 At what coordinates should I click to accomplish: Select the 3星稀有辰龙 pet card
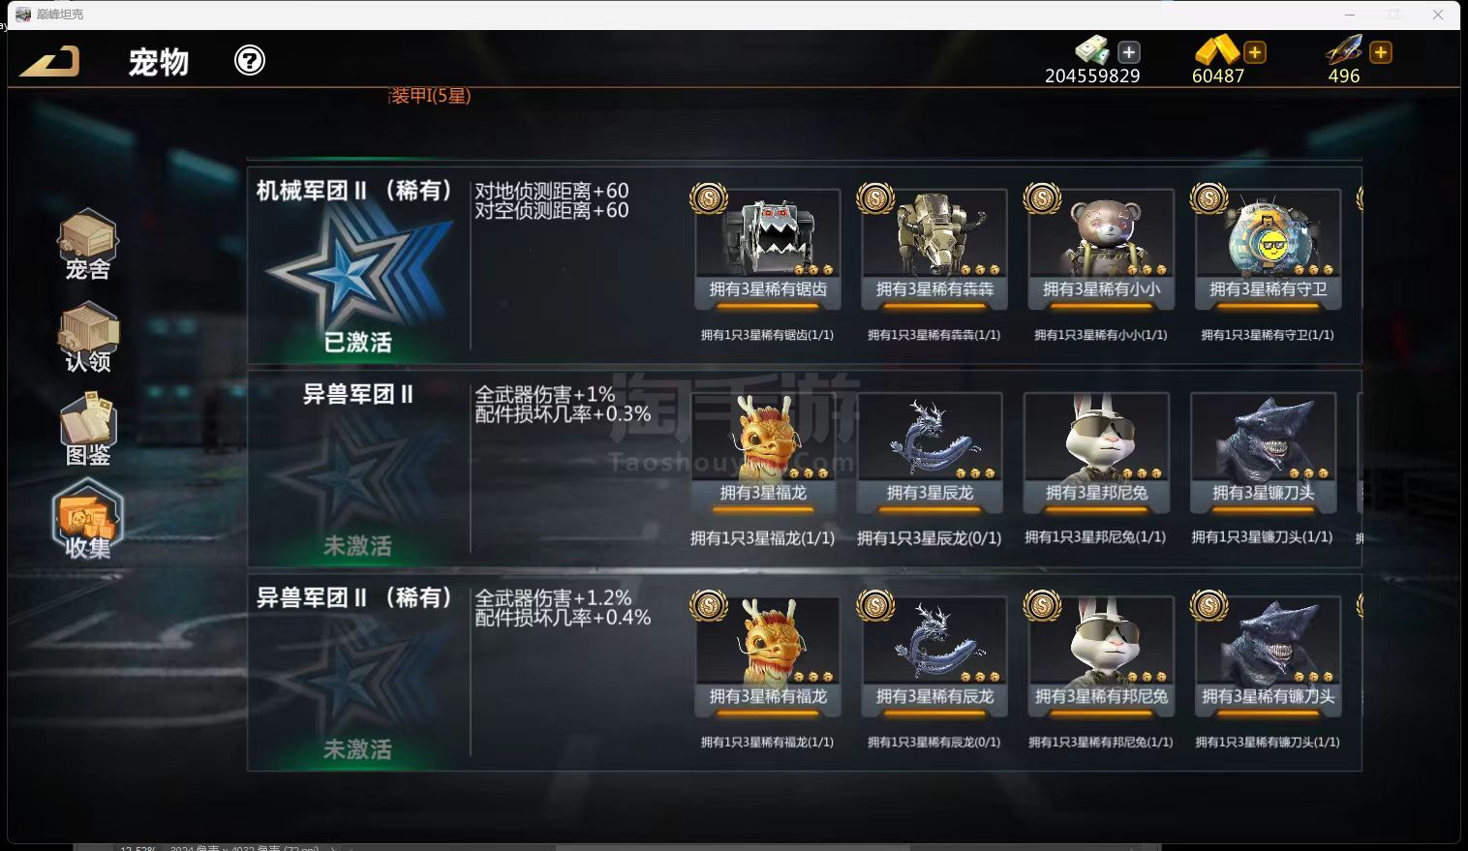coord(934,655)
